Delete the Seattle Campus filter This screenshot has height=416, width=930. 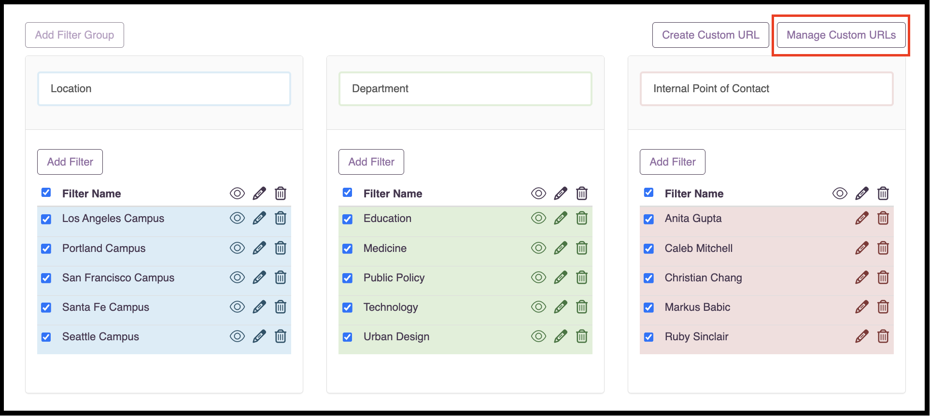[281, 336]
